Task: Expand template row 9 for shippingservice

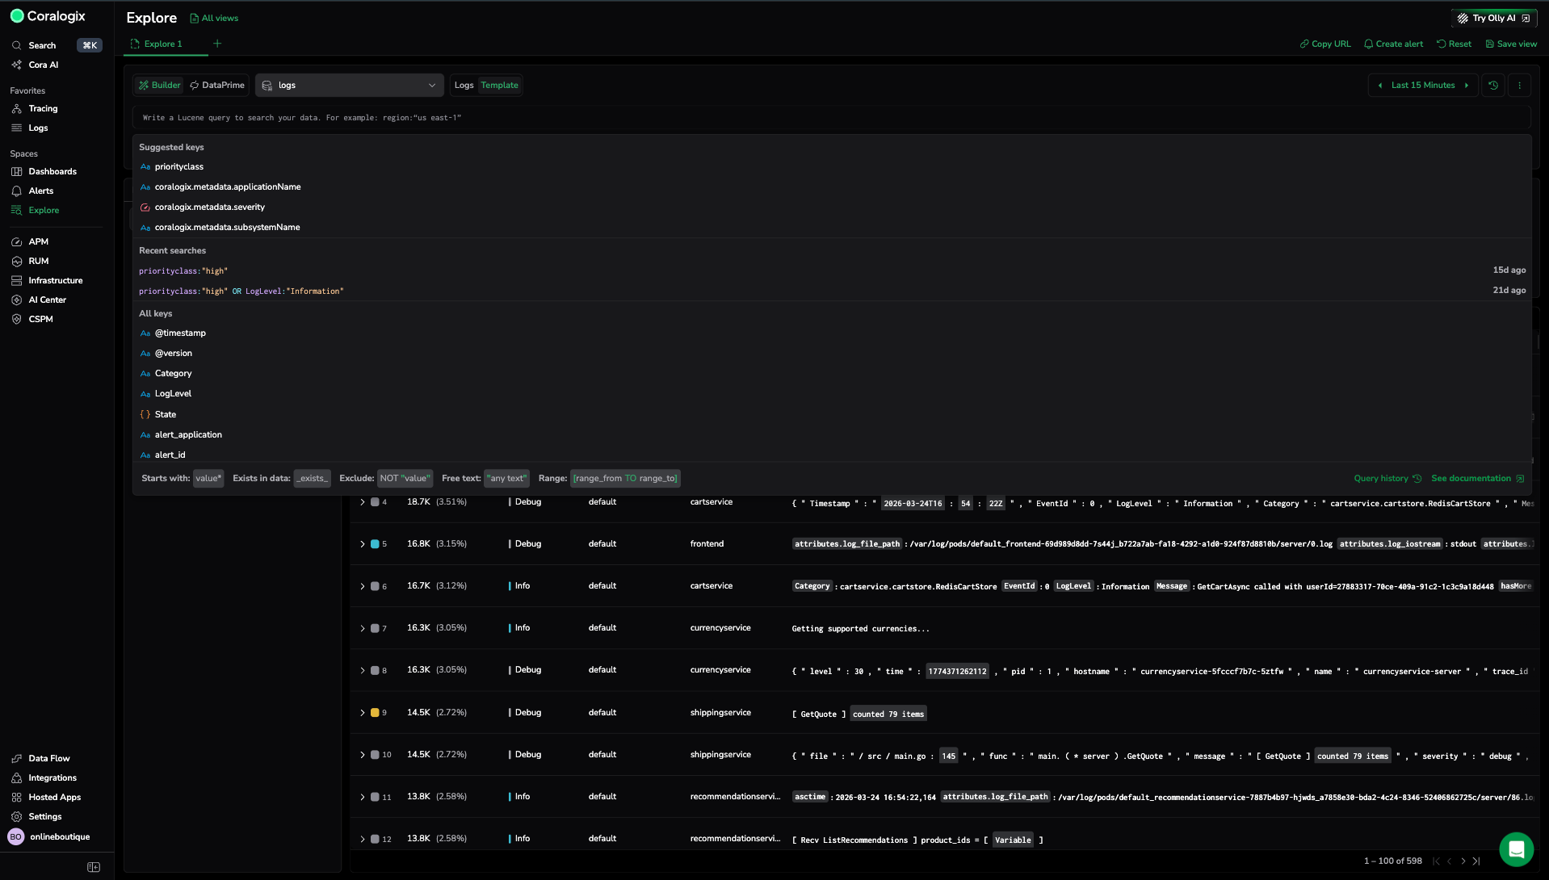Action: (x=363, y=713)
